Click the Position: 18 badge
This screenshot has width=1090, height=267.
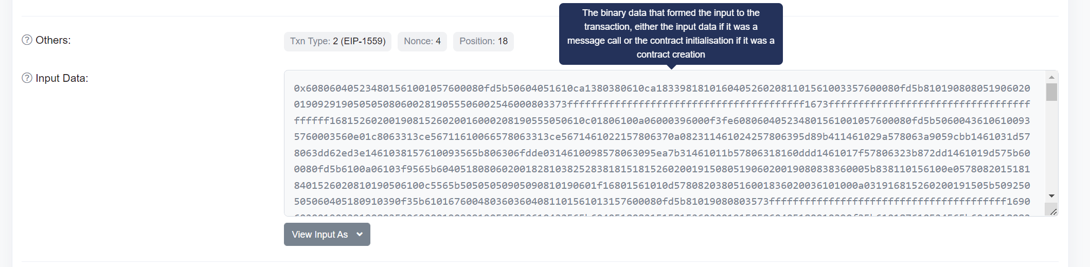click(x=483, y=41)
